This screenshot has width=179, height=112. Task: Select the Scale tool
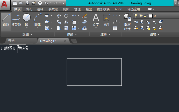click(66, 28)
